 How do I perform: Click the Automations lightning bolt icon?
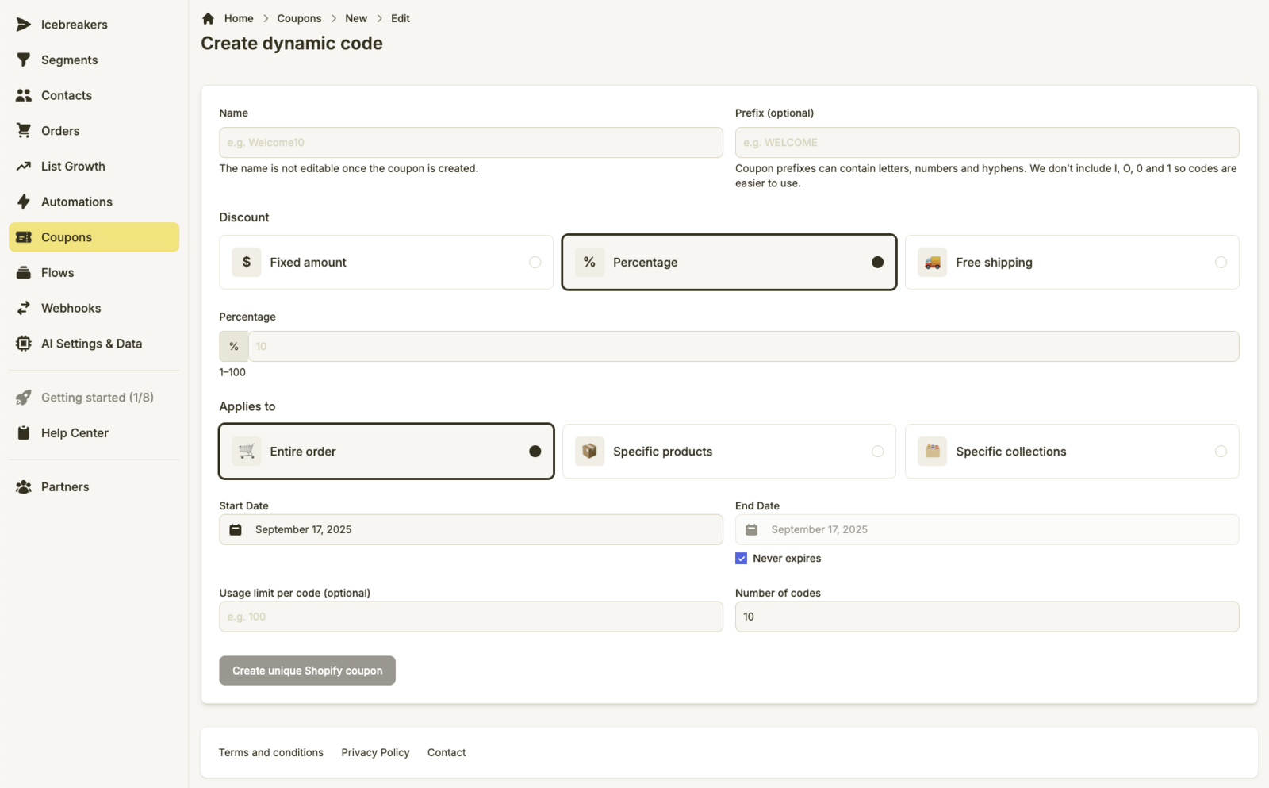pyautogui.click(x=24, y=202)
